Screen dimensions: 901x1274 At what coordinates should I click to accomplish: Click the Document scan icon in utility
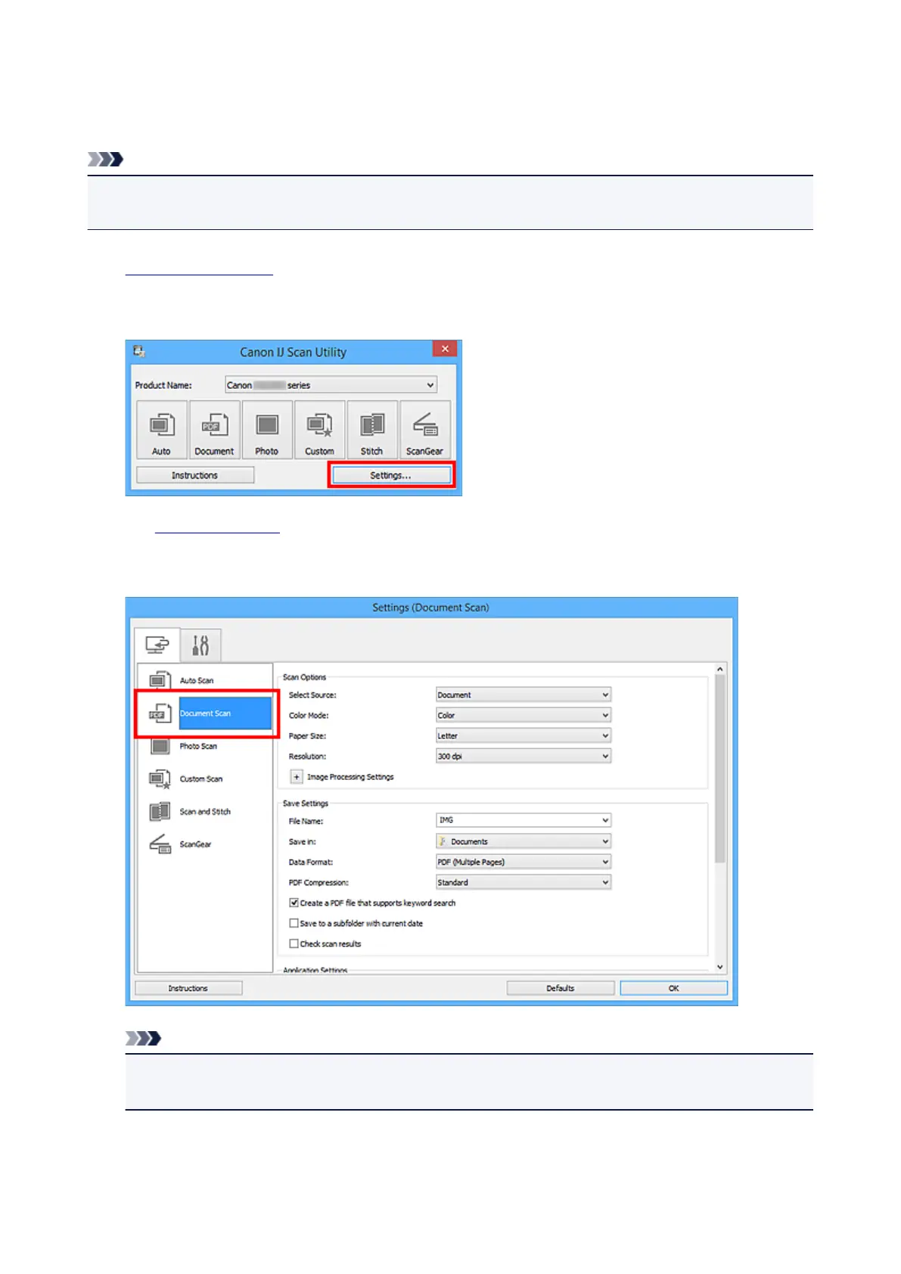(214, 430)
